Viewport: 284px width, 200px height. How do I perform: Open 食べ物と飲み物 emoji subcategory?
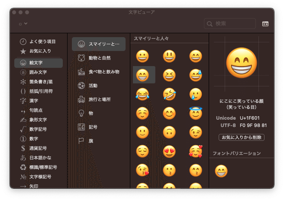(x=99, y=72)
